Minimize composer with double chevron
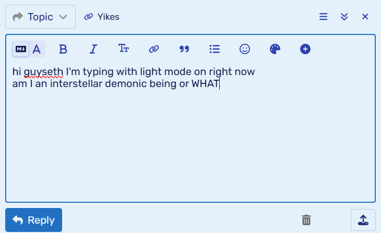This screenshot has width=381, height=233. [344, 17]
